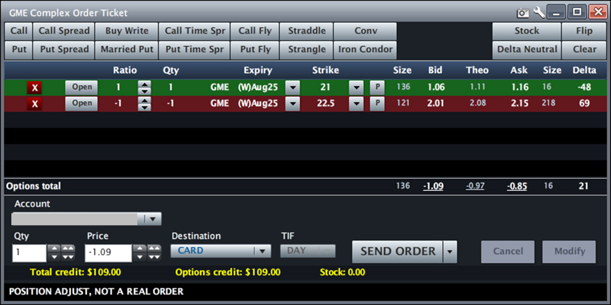Click Options total theo value -0.97

coord(475,187)
